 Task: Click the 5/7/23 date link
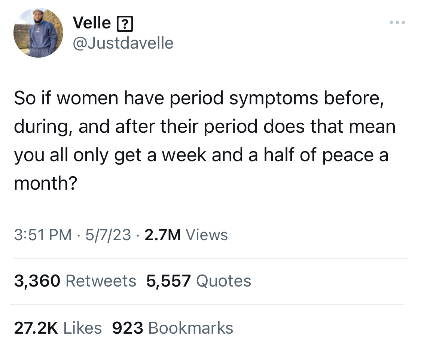coord(108,235)
